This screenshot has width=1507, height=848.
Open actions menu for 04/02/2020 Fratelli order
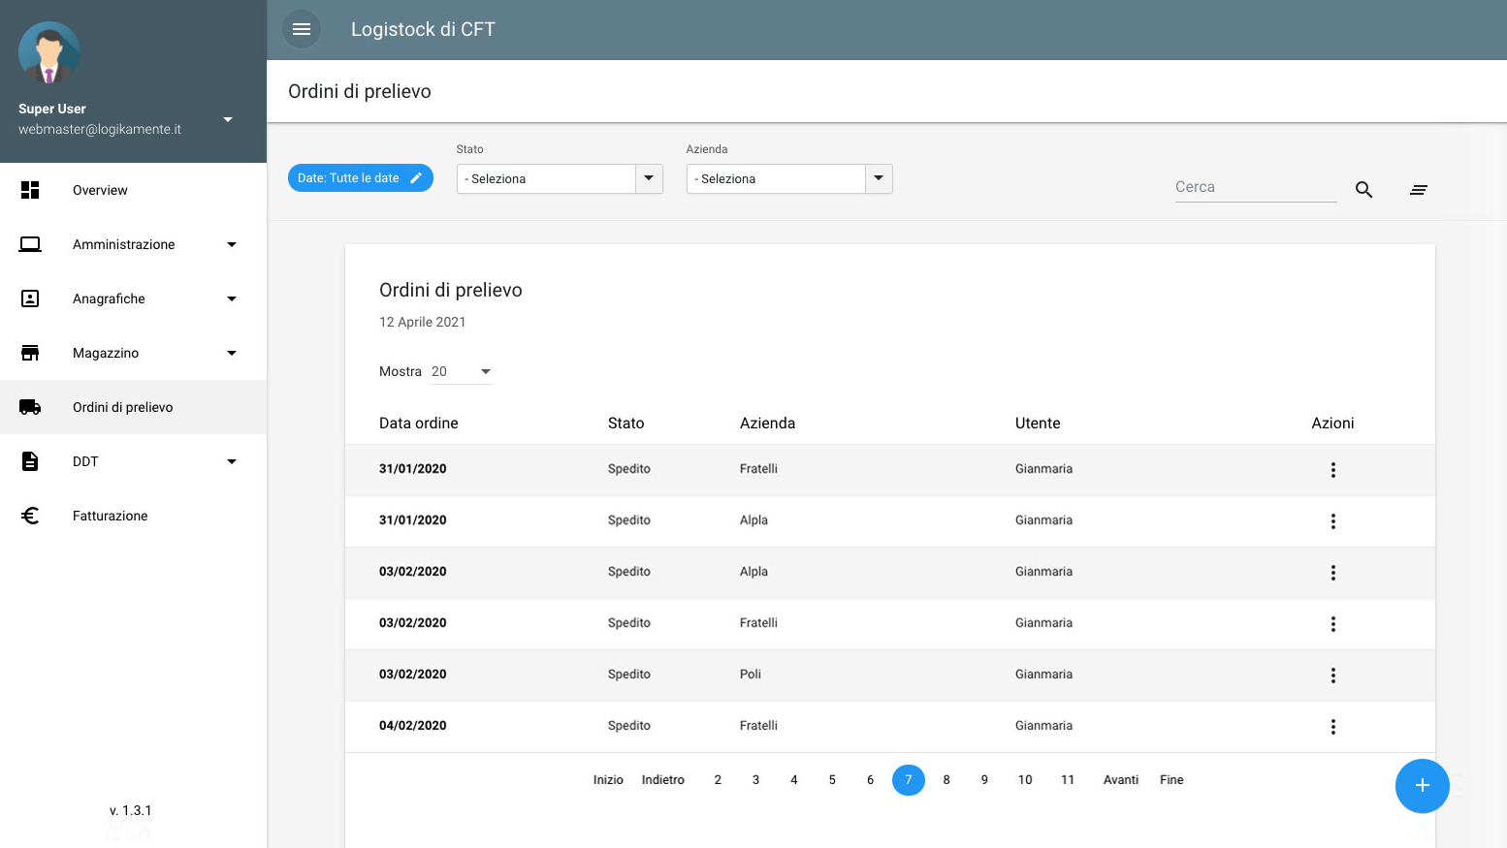1333,727
